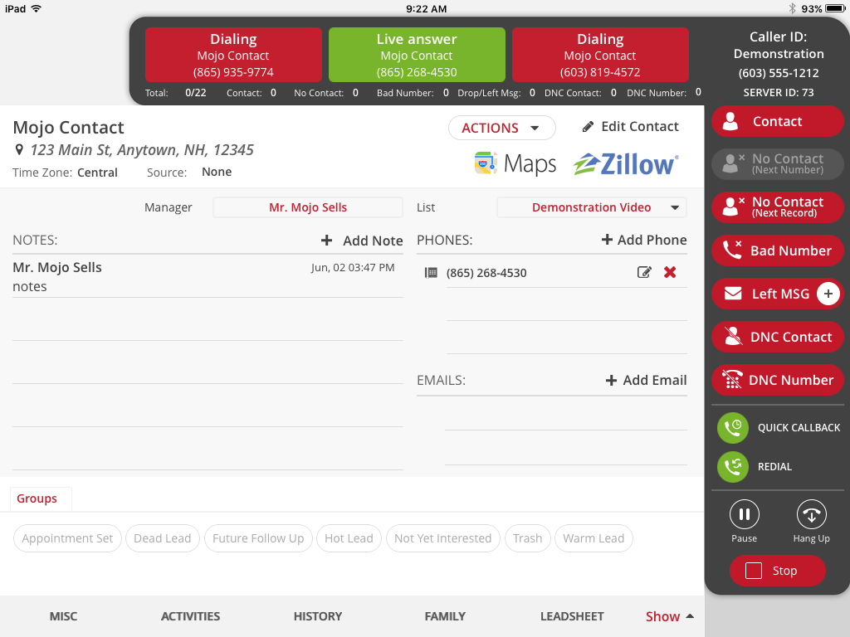This screenshot has height=637, width=850.
Task: Open the ACTIONS dropdown
Action: [501, 128]
